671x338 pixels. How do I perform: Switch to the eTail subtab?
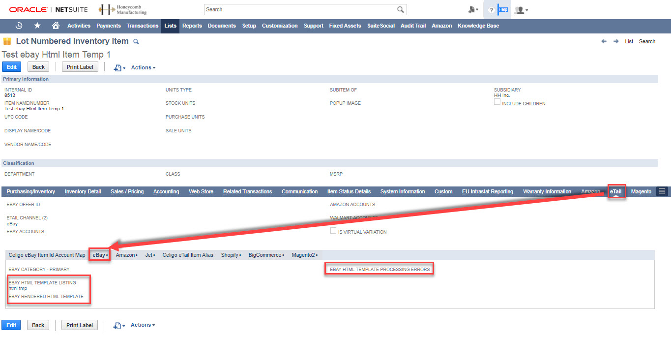pos(616,191)
